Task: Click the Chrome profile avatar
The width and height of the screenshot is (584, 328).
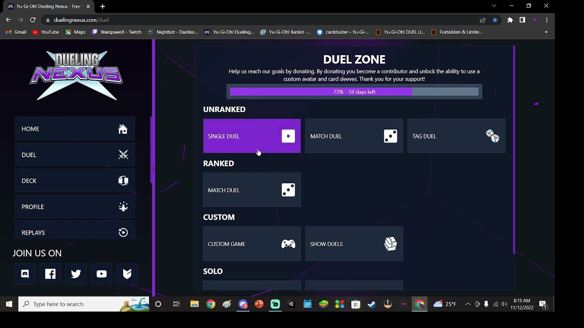Action: pos(535,20)
